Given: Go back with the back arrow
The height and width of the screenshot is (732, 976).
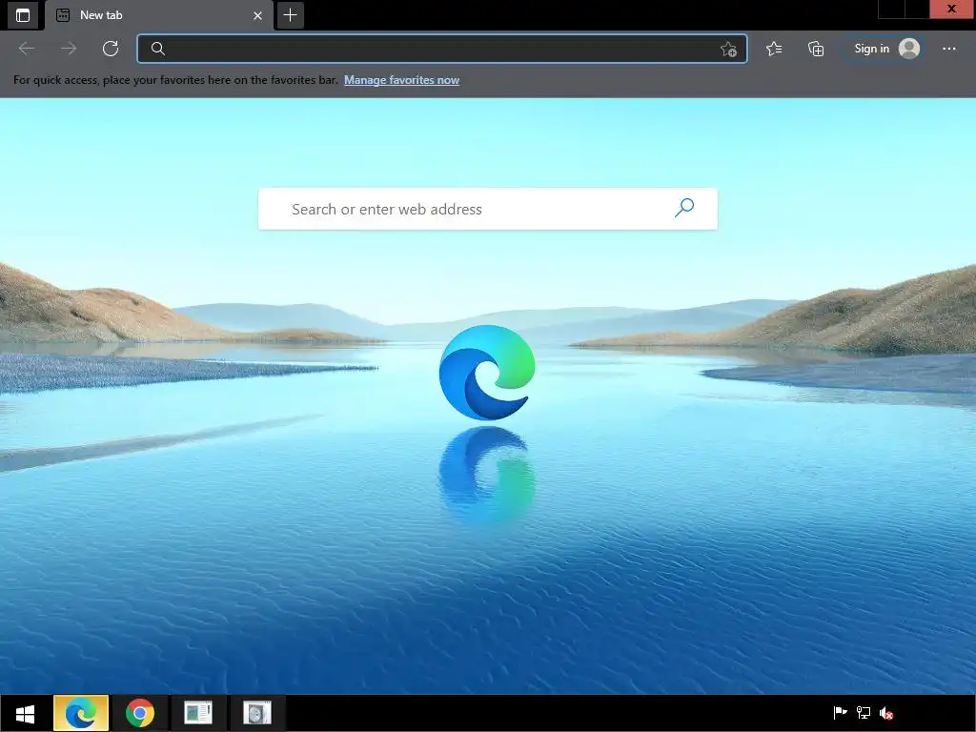Looking at the screenshot, I should click(26, 49).
